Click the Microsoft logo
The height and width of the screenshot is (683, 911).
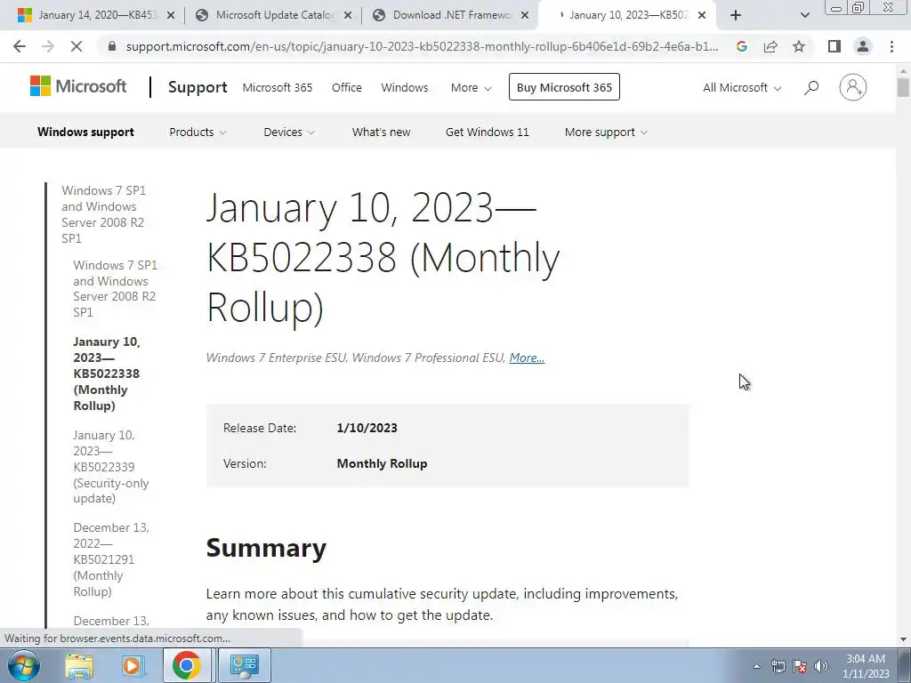coord(78,86)
